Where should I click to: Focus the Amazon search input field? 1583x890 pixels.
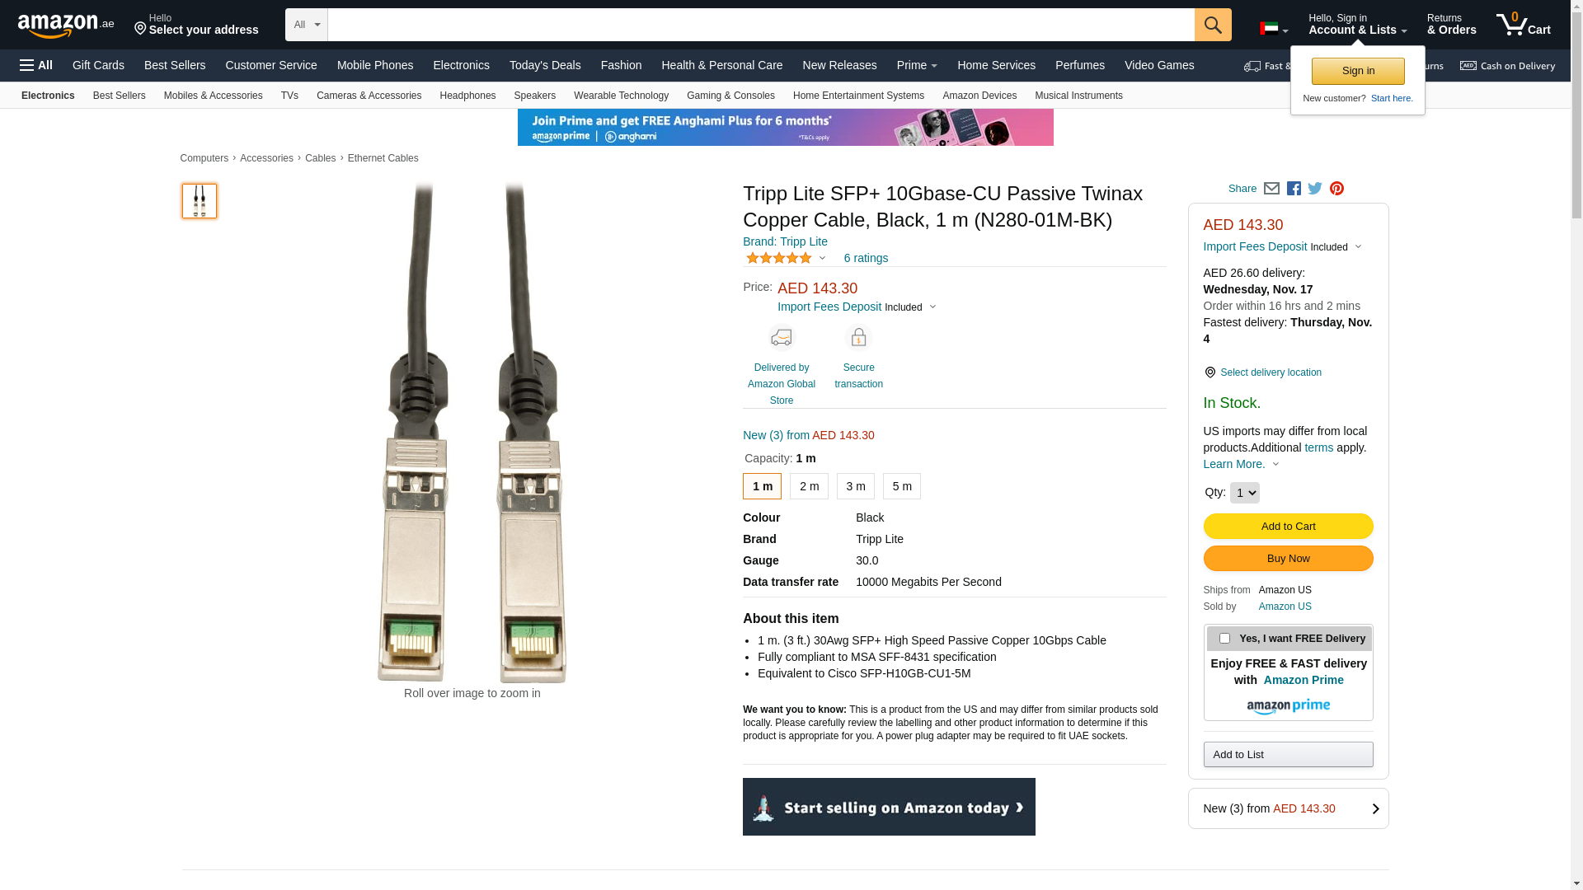tap(760, 25)
